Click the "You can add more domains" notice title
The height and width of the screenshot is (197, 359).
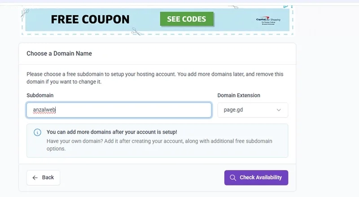pos(112,132)
